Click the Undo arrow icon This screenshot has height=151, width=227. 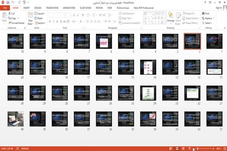[x=13, y=3]
